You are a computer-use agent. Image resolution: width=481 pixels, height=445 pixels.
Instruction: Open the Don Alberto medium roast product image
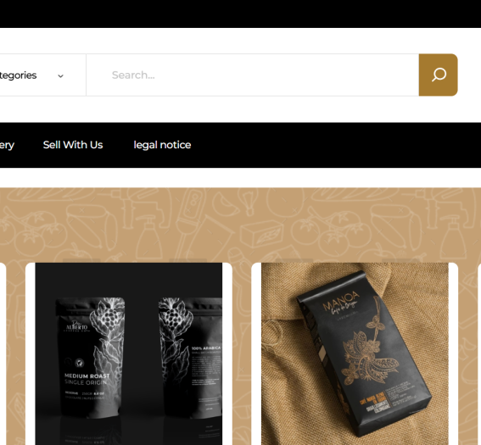[x=129, y=353]
